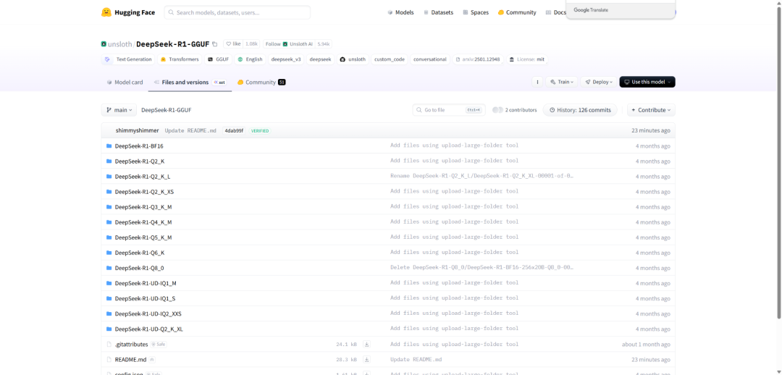Open the arxiv:2501.12948 paper tag

478,59
